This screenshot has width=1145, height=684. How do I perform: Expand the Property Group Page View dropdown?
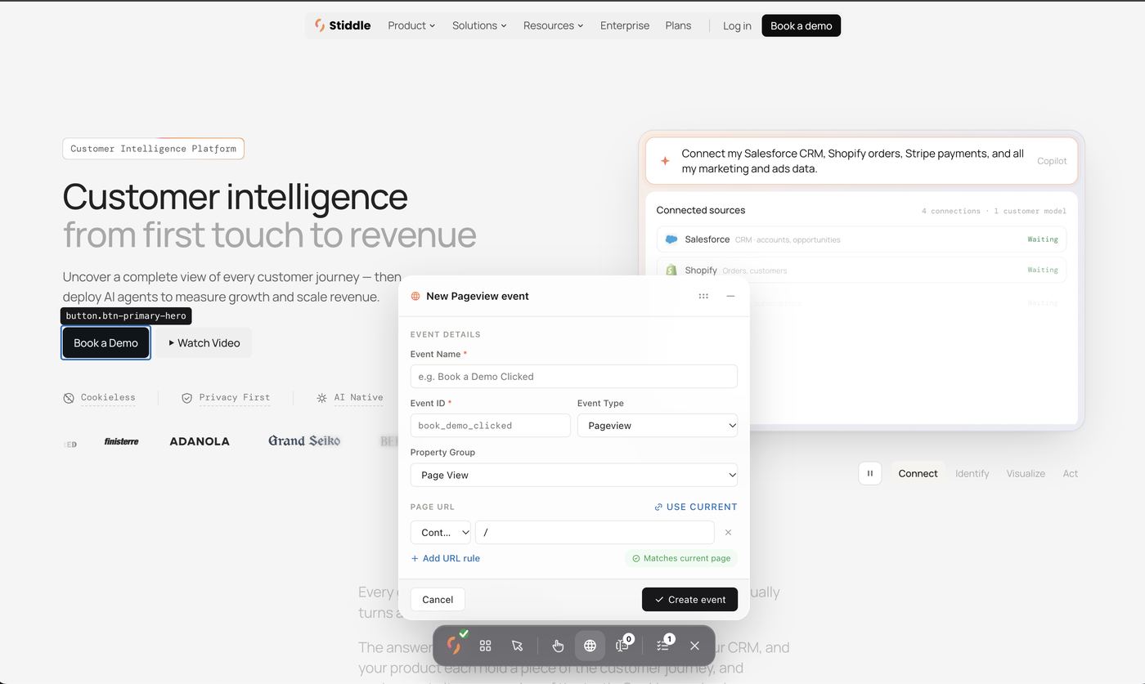574,475
